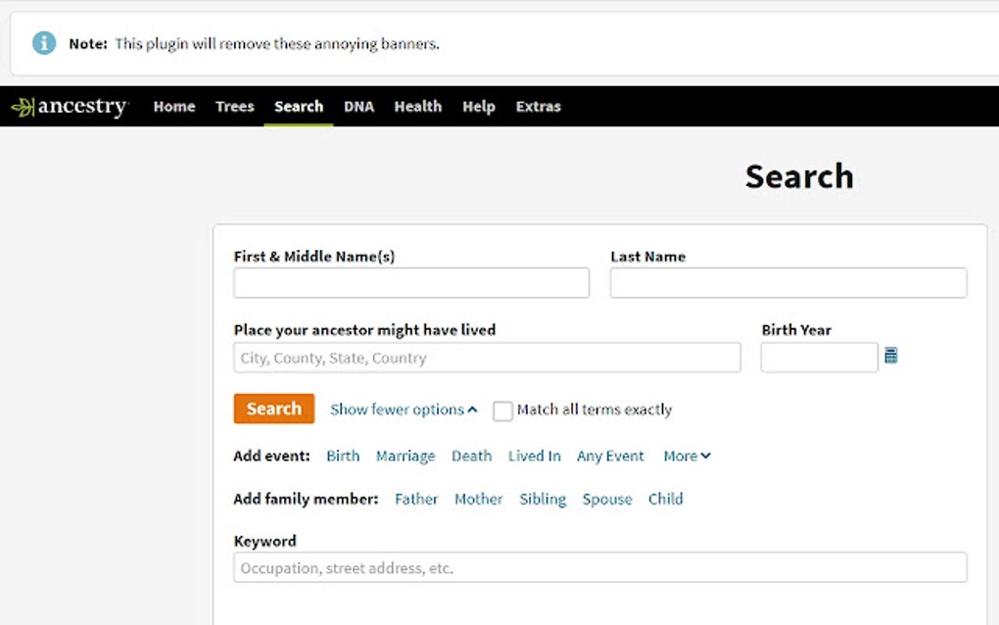
Task: Open the Trees menu
Action: coord(234,107)
